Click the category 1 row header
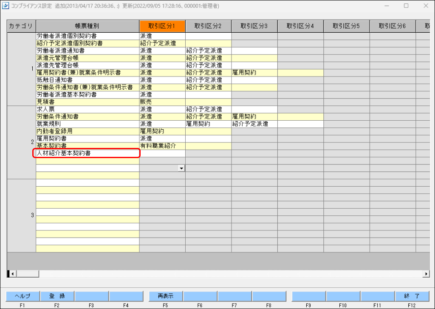Image resolution: width=435 pixels, height=309 pixels. point(21,69)
